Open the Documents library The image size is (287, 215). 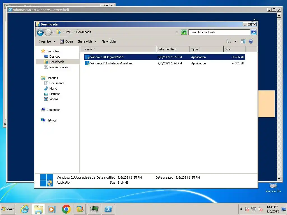click(54, 83)
